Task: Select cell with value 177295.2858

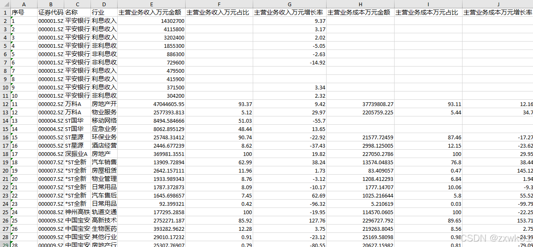Action: point(151,212)
